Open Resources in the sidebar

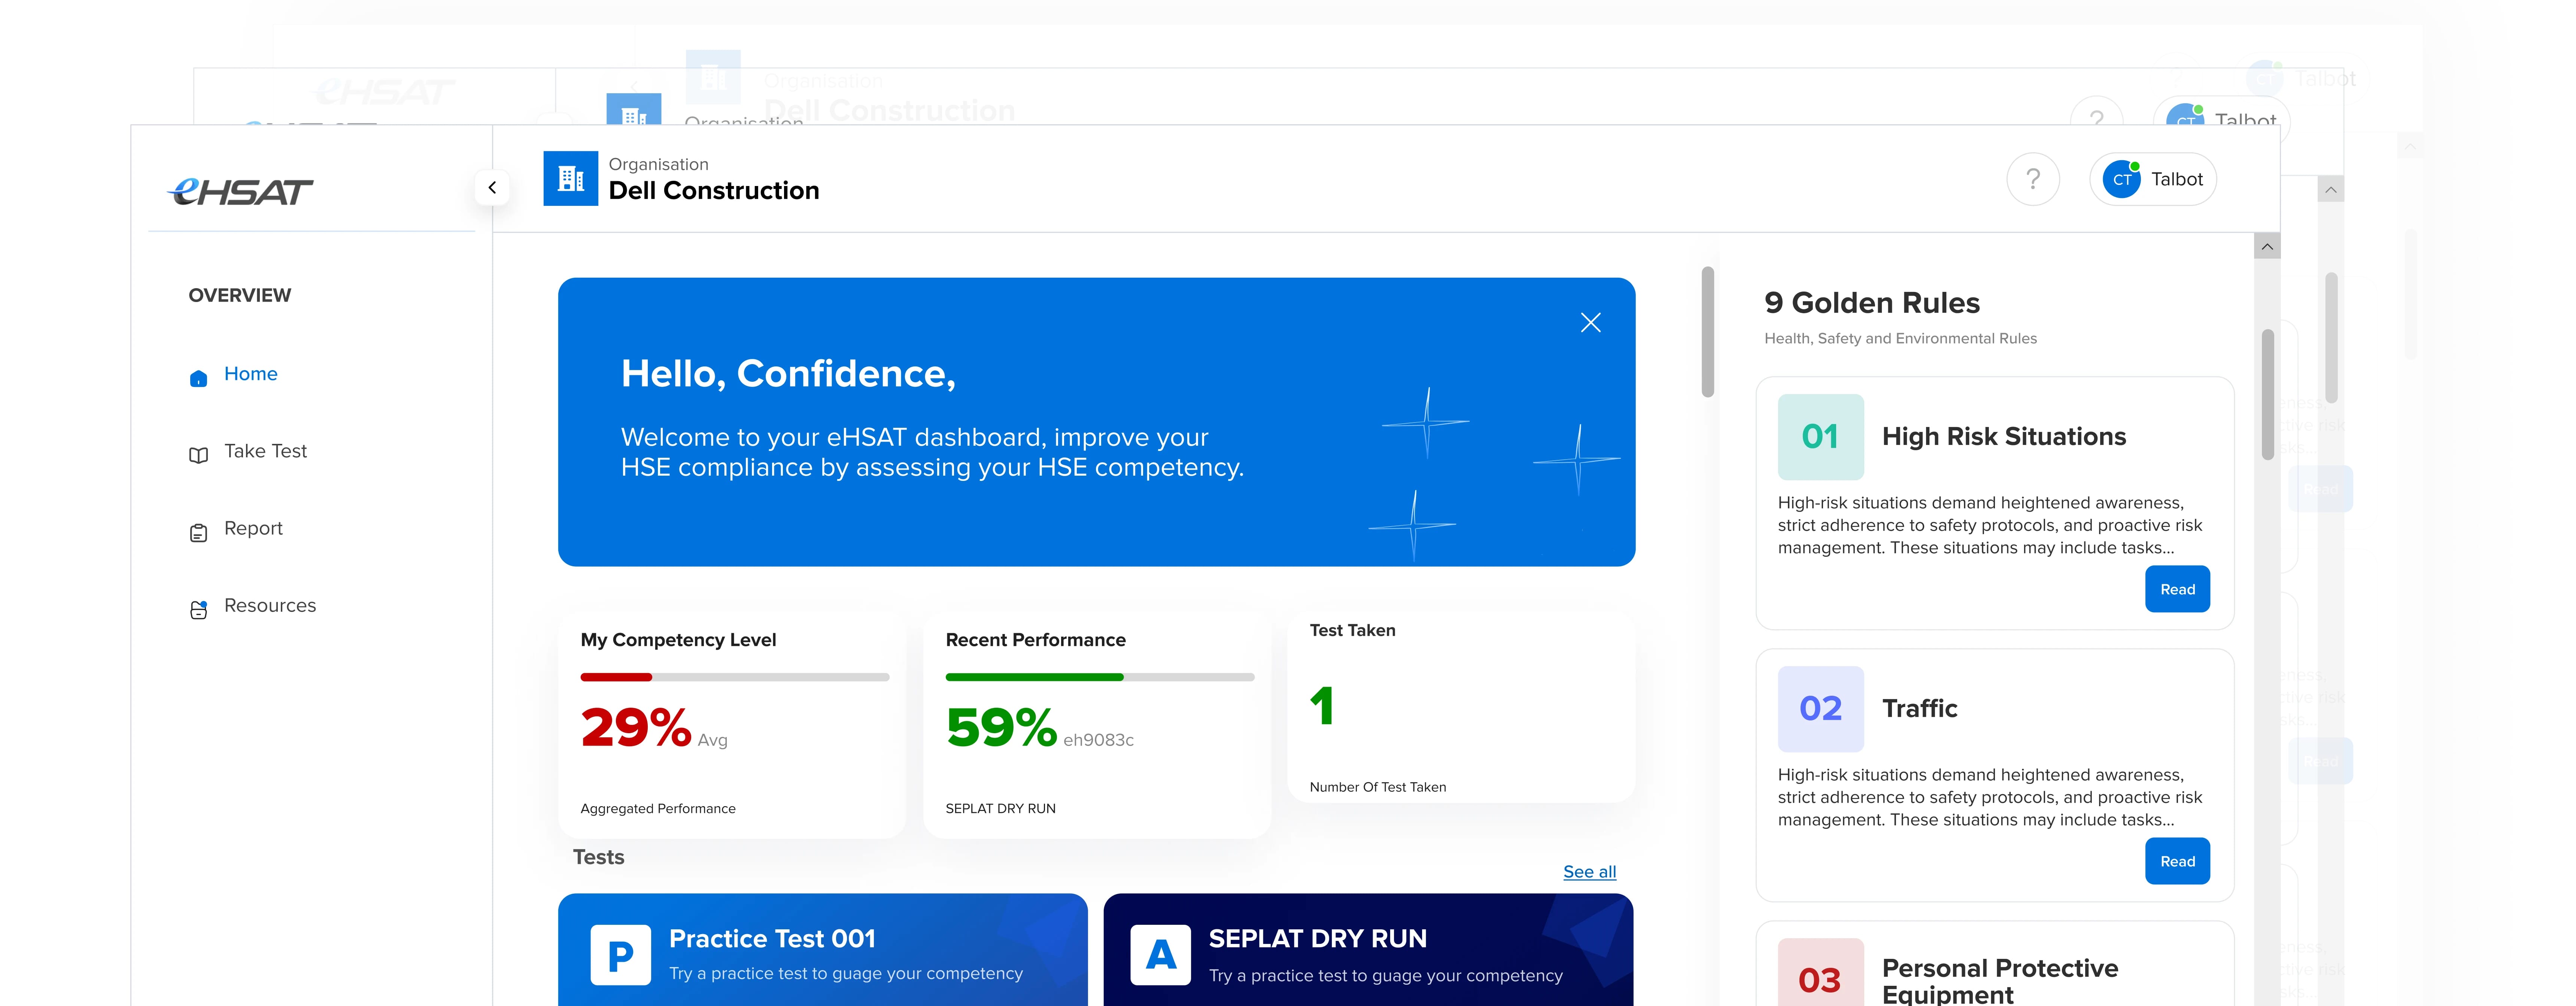(270, 605)
